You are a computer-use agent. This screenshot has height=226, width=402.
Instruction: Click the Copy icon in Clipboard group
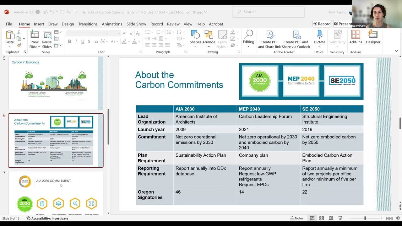(19, 39)
